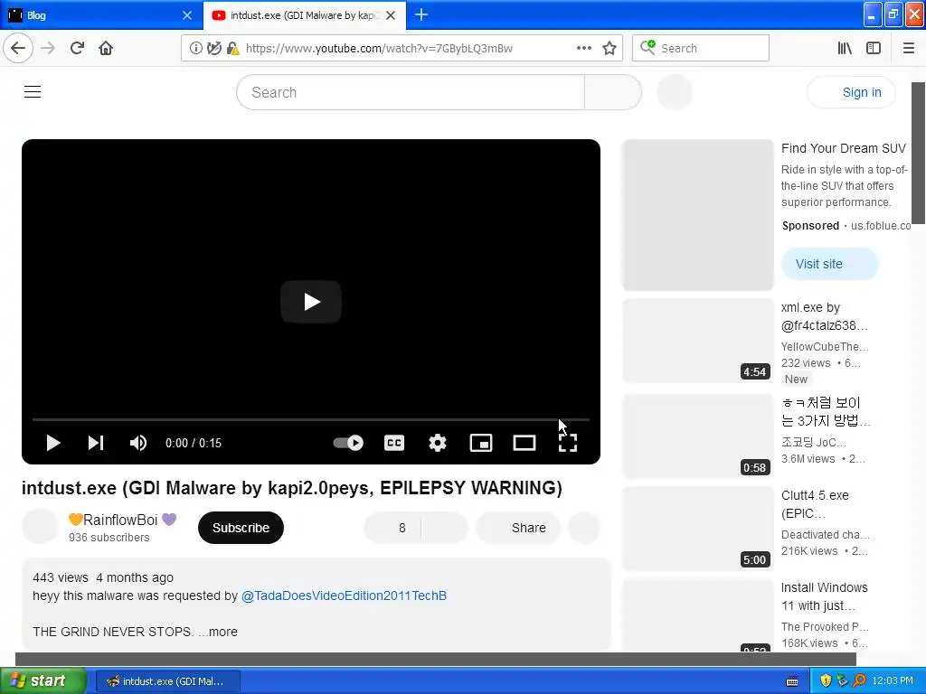Skip to the next video
The height and width of the screenshot is (694, 926).
96,443
